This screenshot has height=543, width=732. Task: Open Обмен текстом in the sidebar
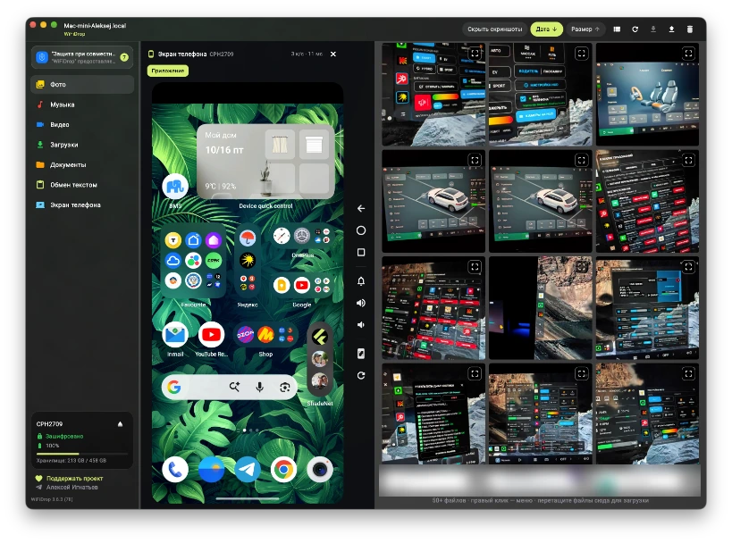pyautogui.click(x=82, y=185)
